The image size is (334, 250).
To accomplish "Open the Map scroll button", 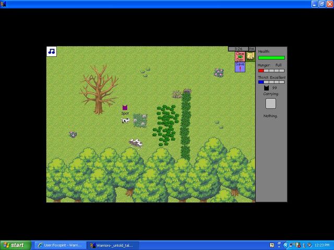I will coord(250,57).
